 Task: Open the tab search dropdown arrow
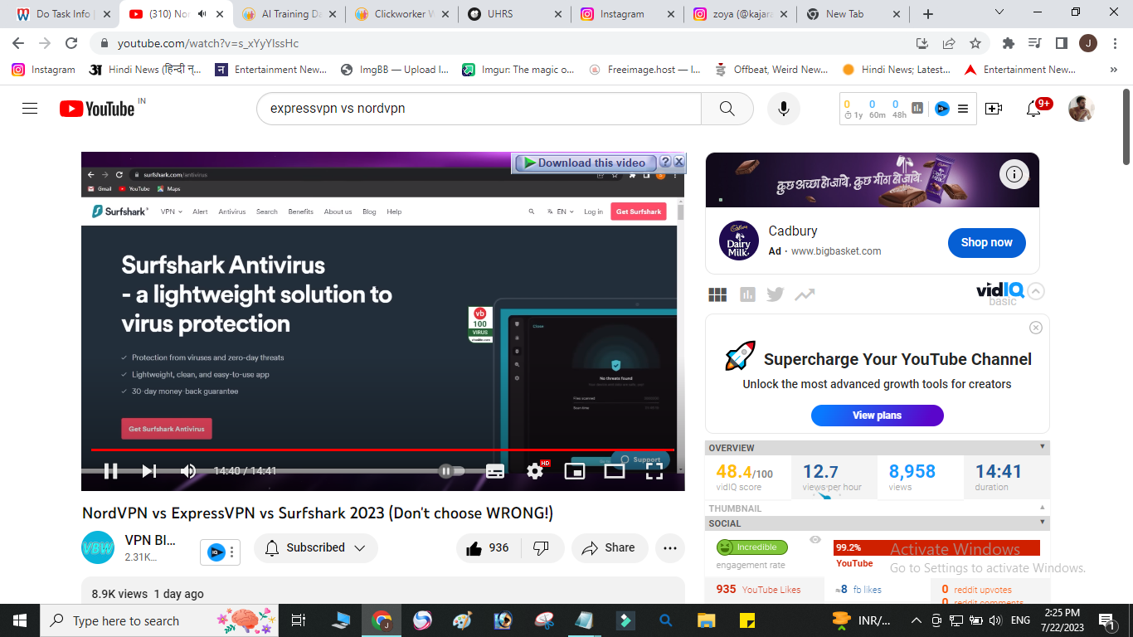click(999, 12)
